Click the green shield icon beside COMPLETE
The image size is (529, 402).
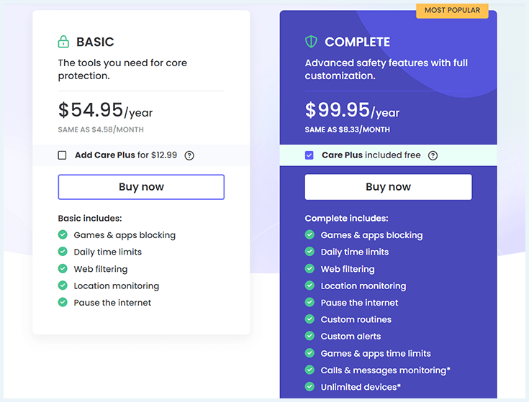tap(311, 42)
